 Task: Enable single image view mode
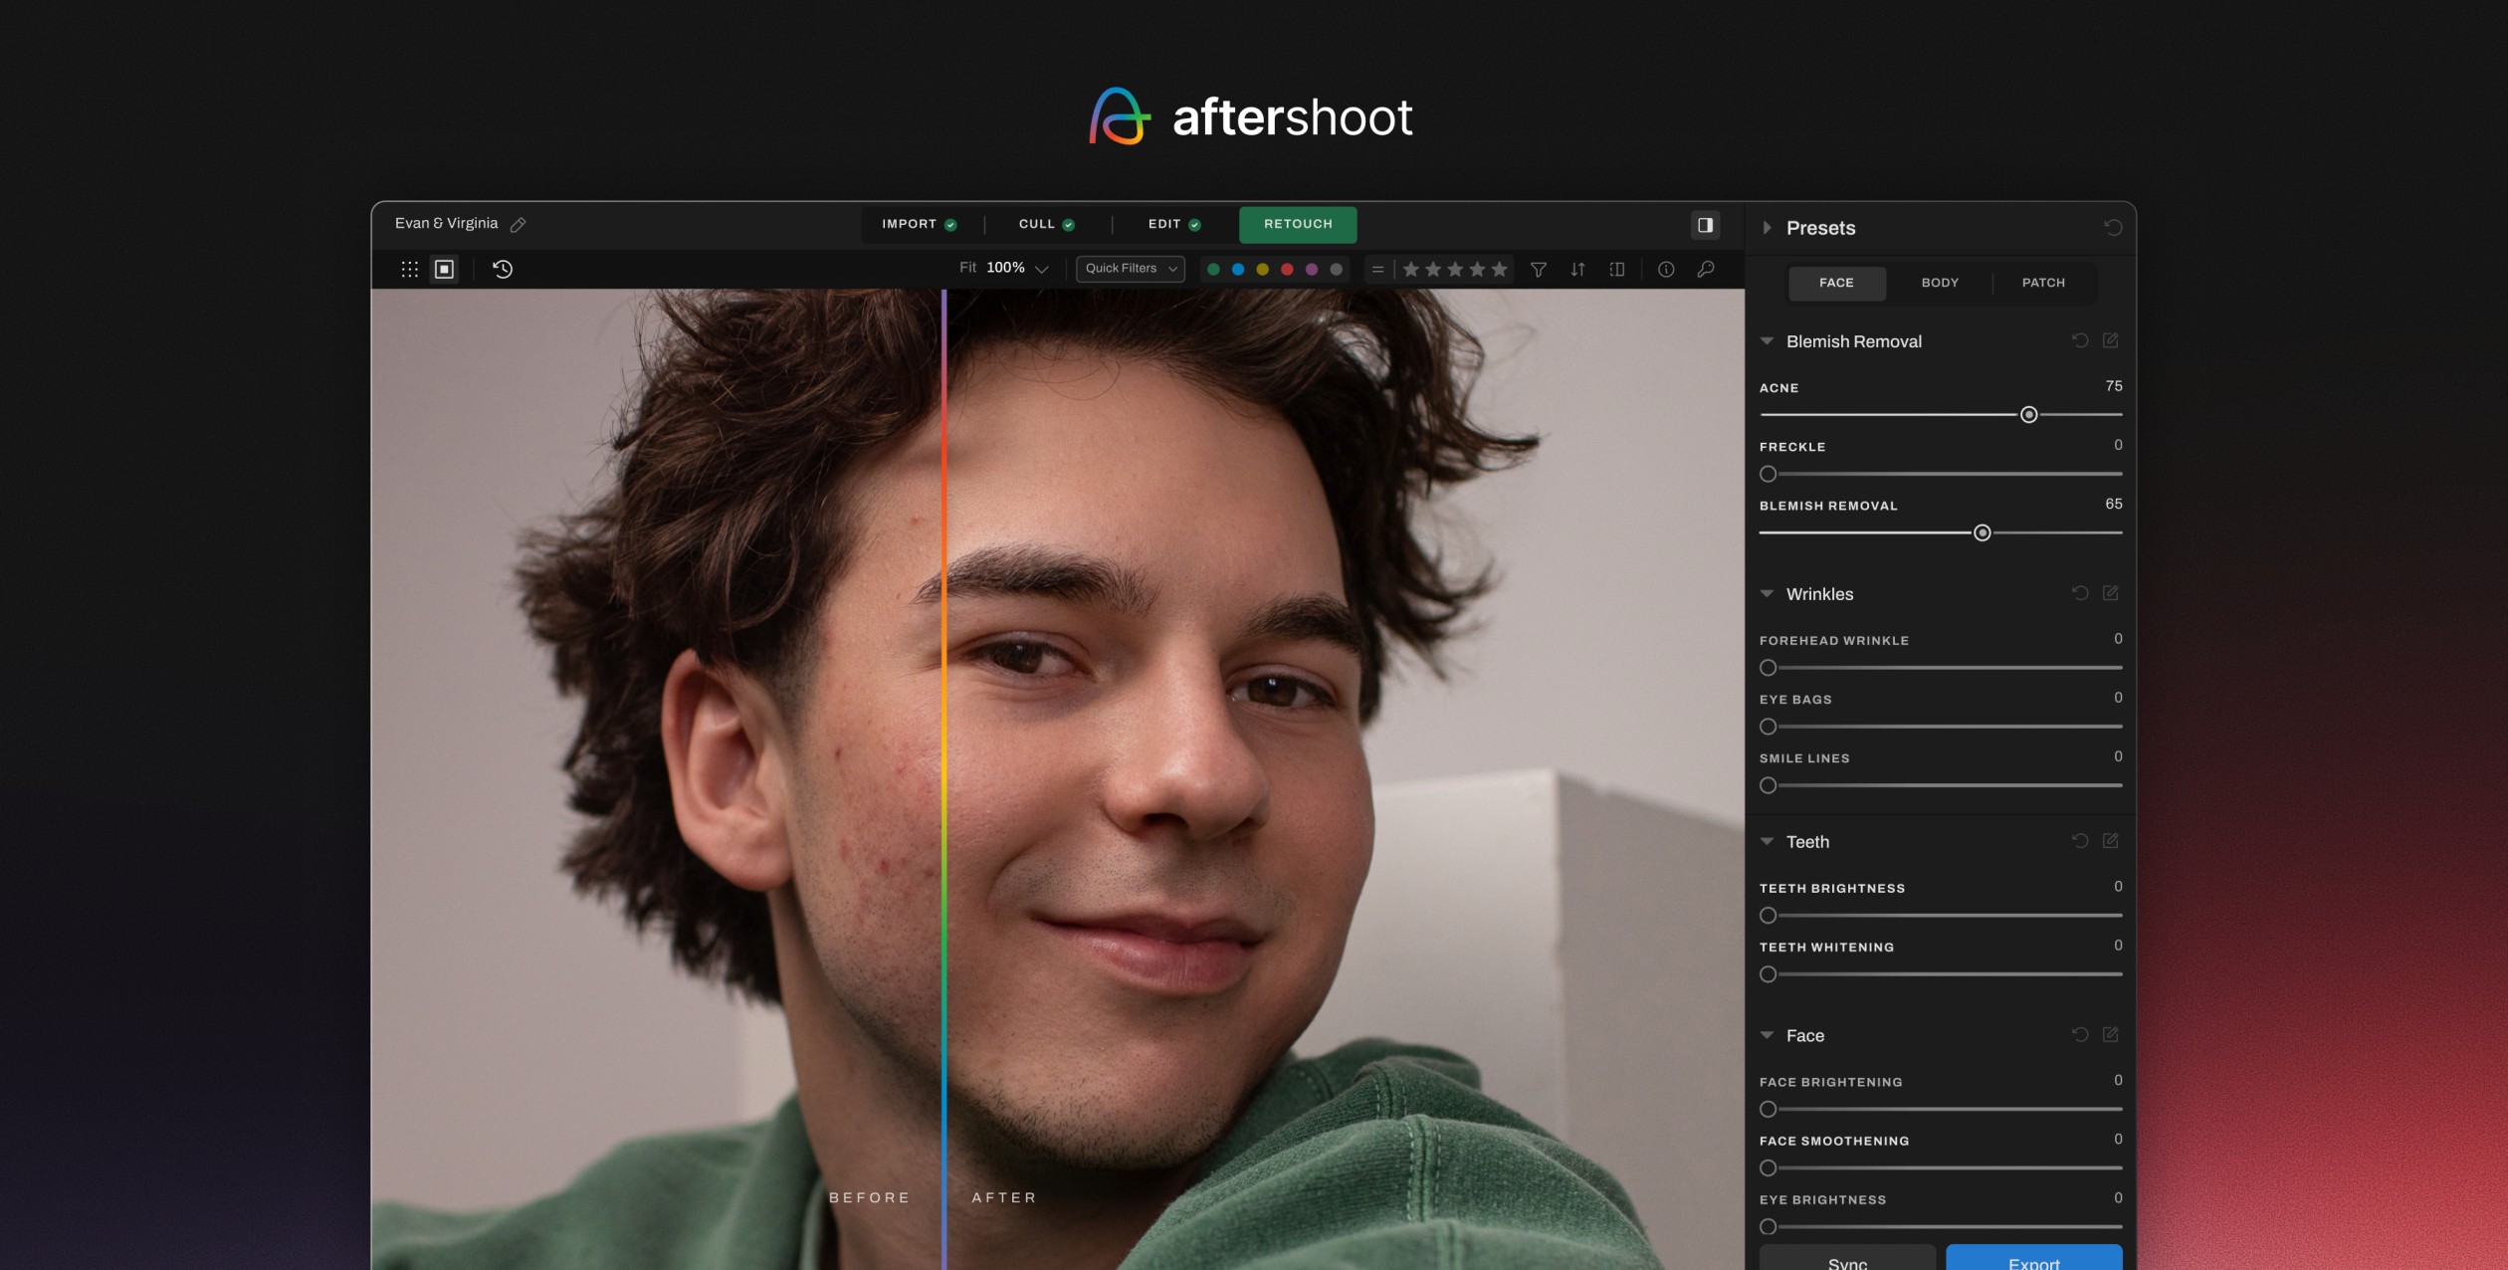(x=445, y=270)
